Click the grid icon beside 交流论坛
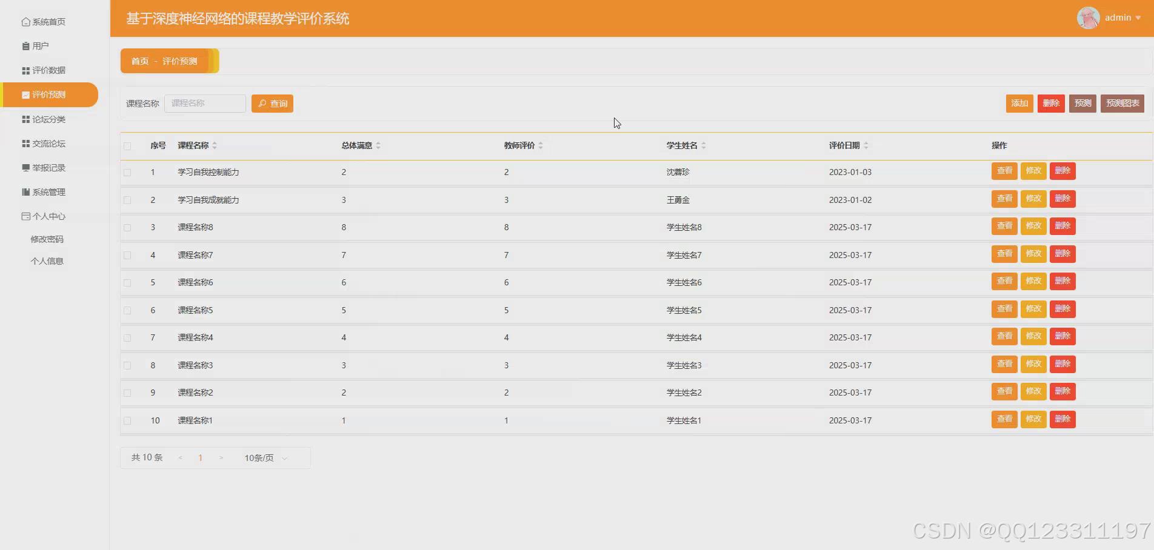The height and width of the screenshot is (550, 1154). (x=25, y=144)
